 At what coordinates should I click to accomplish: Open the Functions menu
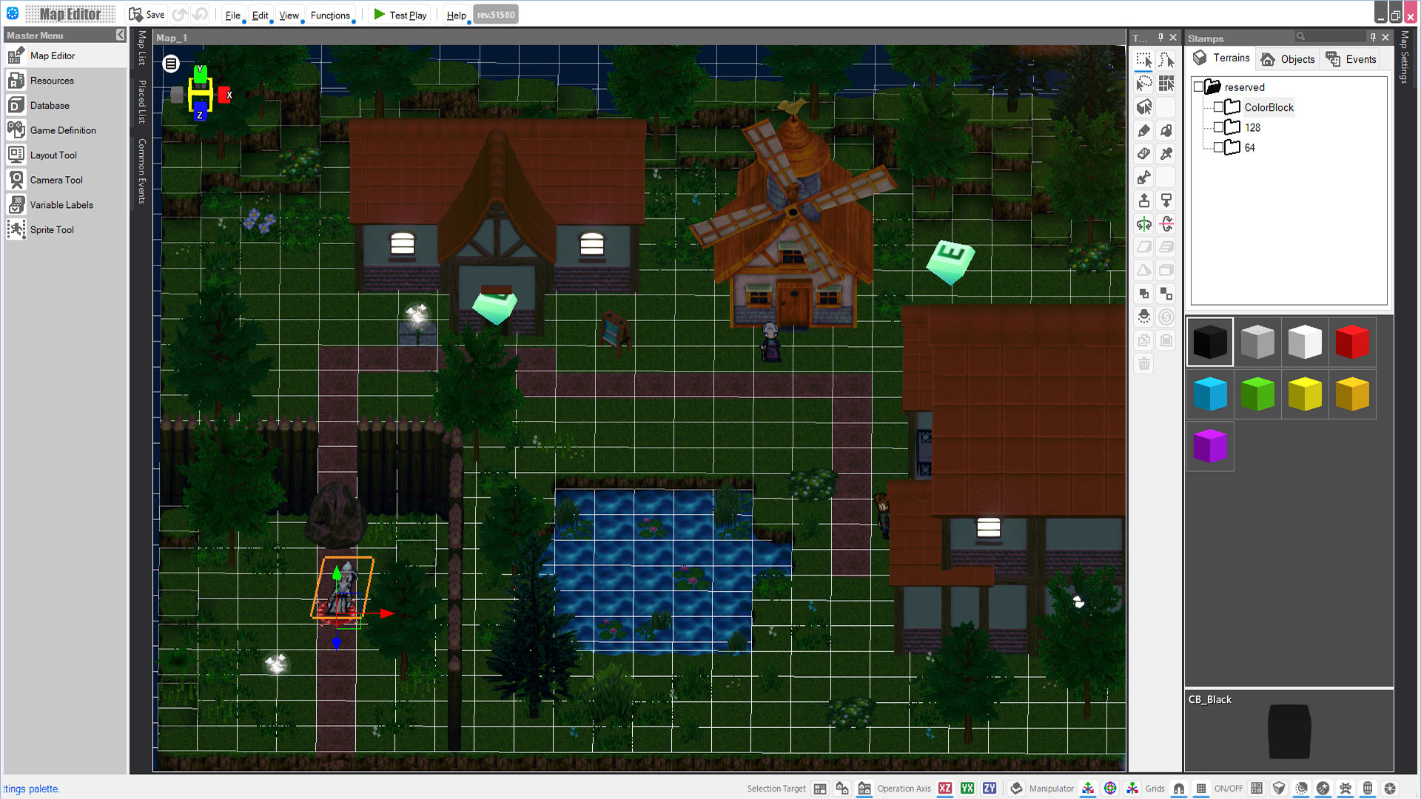[x=330, y=16]
